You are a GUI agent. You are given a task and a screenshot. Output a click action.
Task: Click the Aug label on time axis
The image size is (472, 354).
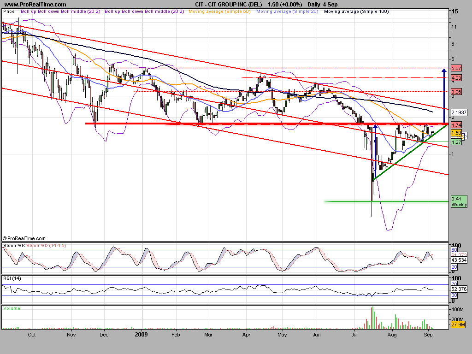click(x=392, y=335)
